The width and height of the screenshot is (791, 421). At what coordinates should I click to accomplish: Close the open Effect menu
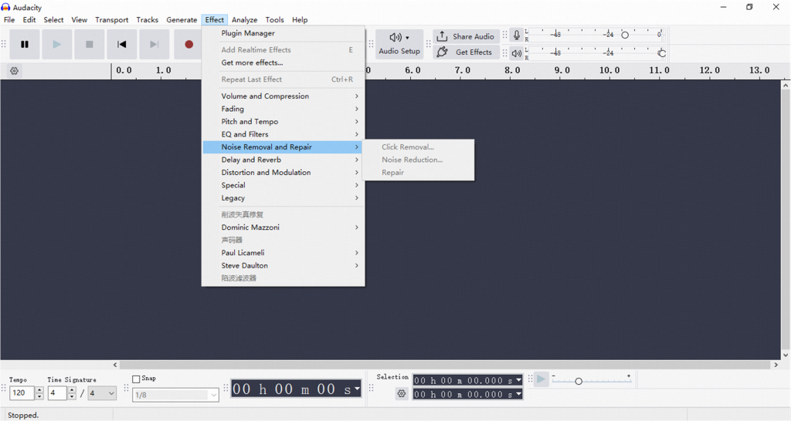[x=215, y=19]
